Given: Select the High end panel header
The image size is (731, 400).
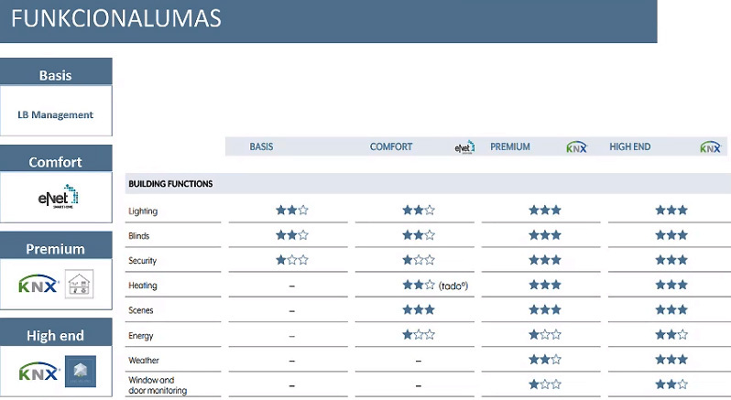Looking at the screenshot, I should coord(56,332).
